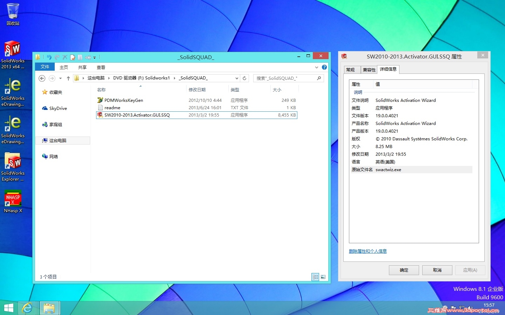
Task: Open the Windows Start button
Action: pyautogui.click(x=8, y=308)
